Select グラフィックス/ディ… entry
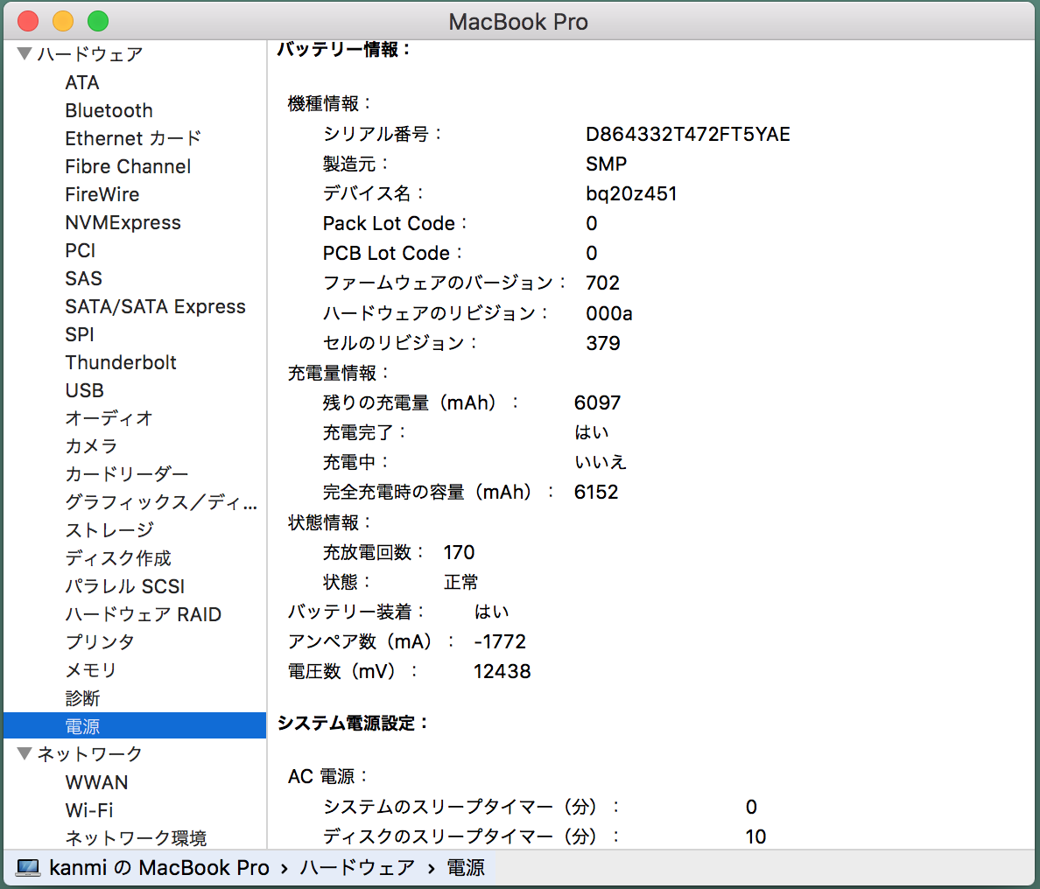This screenshot has width=1040, height=889. [161, 502]
